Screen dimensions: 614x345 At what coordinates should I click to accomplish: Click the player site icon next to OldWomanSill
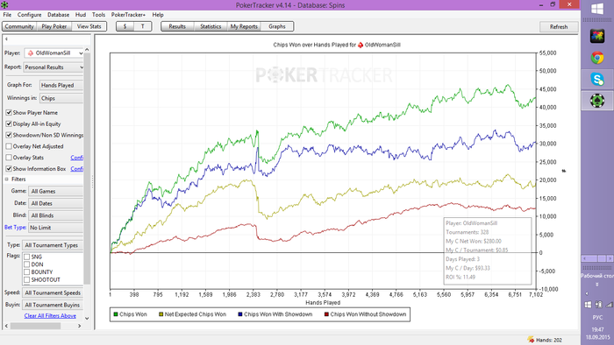[30, 53]
